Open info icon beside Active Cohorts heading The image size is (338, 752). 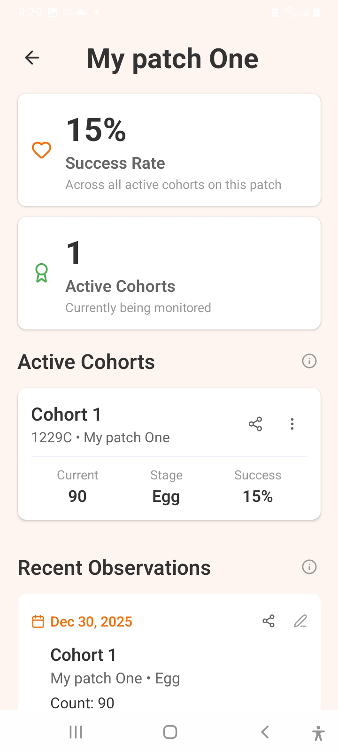(309, 361)
